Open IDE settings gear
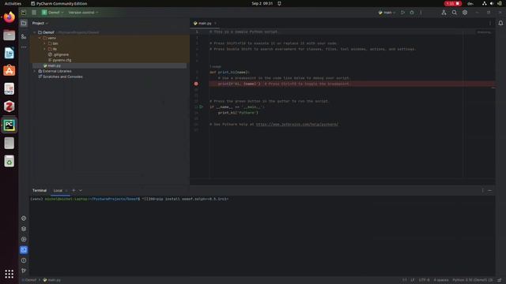Screen dimensions: 506x284 tap(465, 13)
